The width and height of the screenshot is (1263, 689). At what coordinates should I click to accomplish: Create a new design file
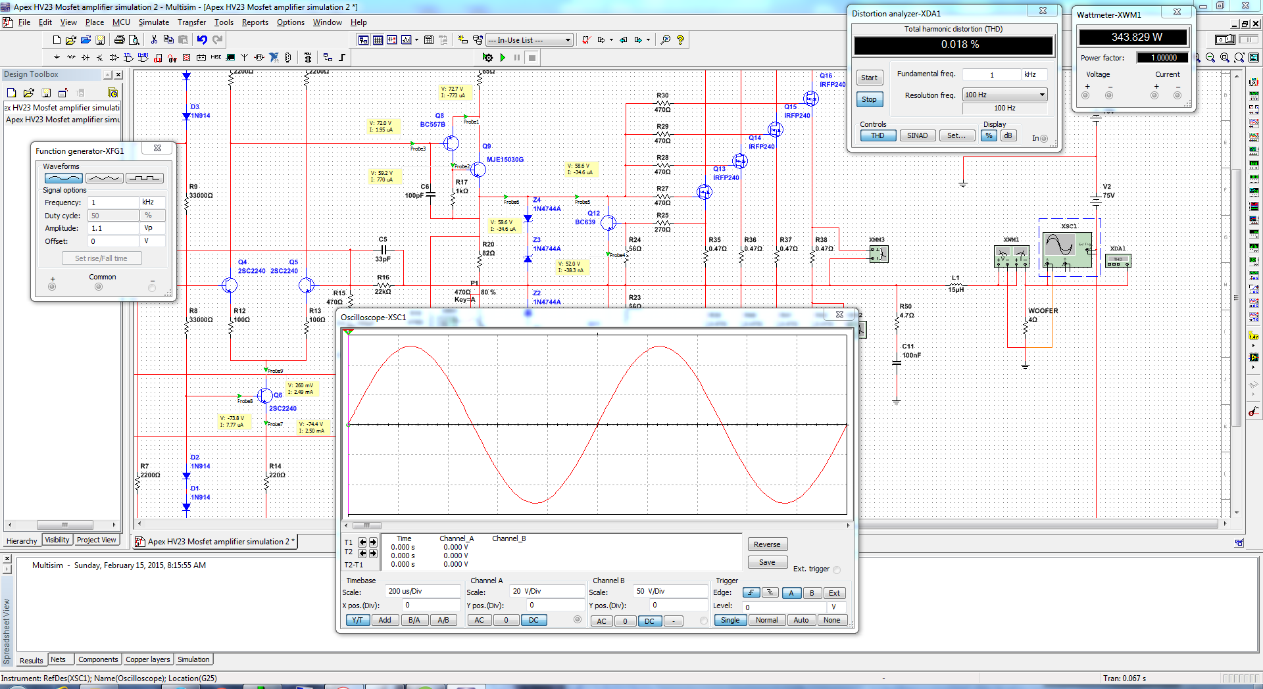click(x=57, y=39)
